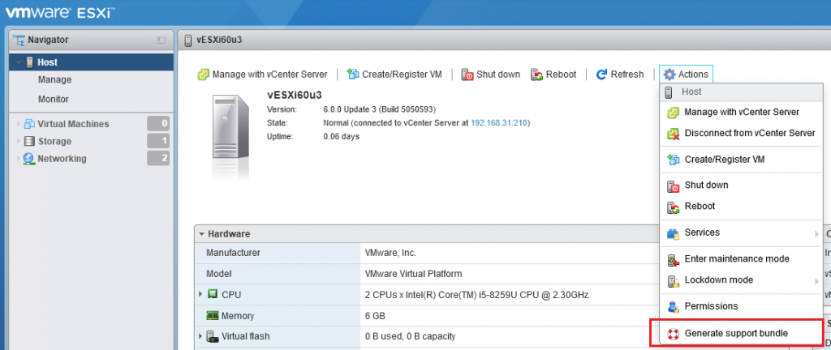Click the Disconnect from vCenter Server icon
The image size is (831, 350).
(x=673, y=133)
